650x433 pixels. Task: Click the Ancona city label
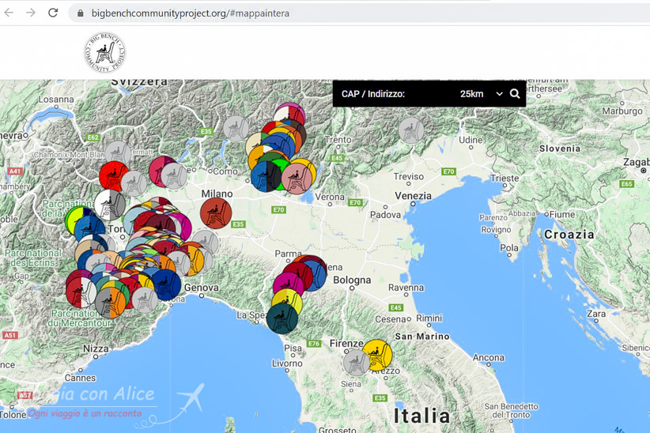489,358
